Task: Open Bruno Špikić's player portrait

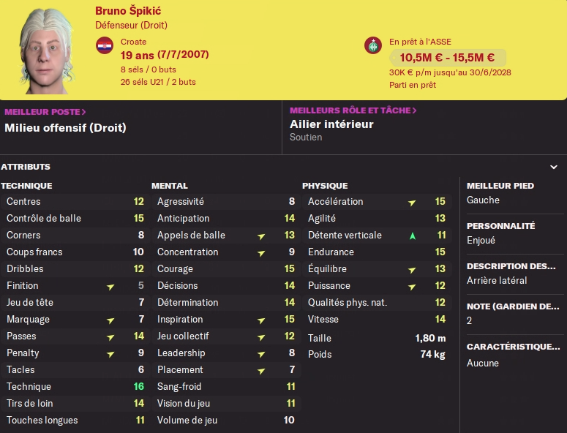Action: click(46, 51)
